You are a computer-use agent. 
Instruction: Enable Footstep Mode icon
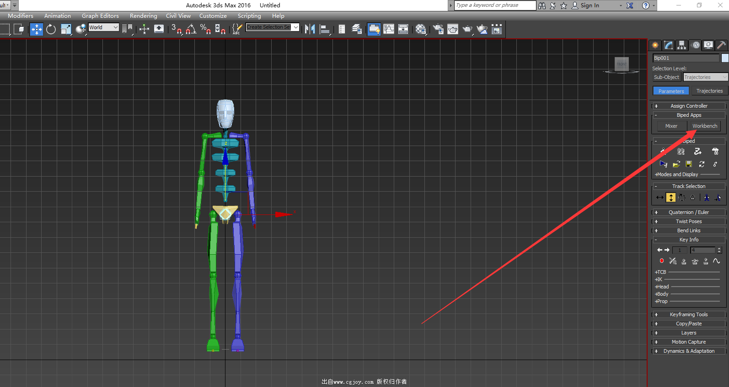(681, 152)
